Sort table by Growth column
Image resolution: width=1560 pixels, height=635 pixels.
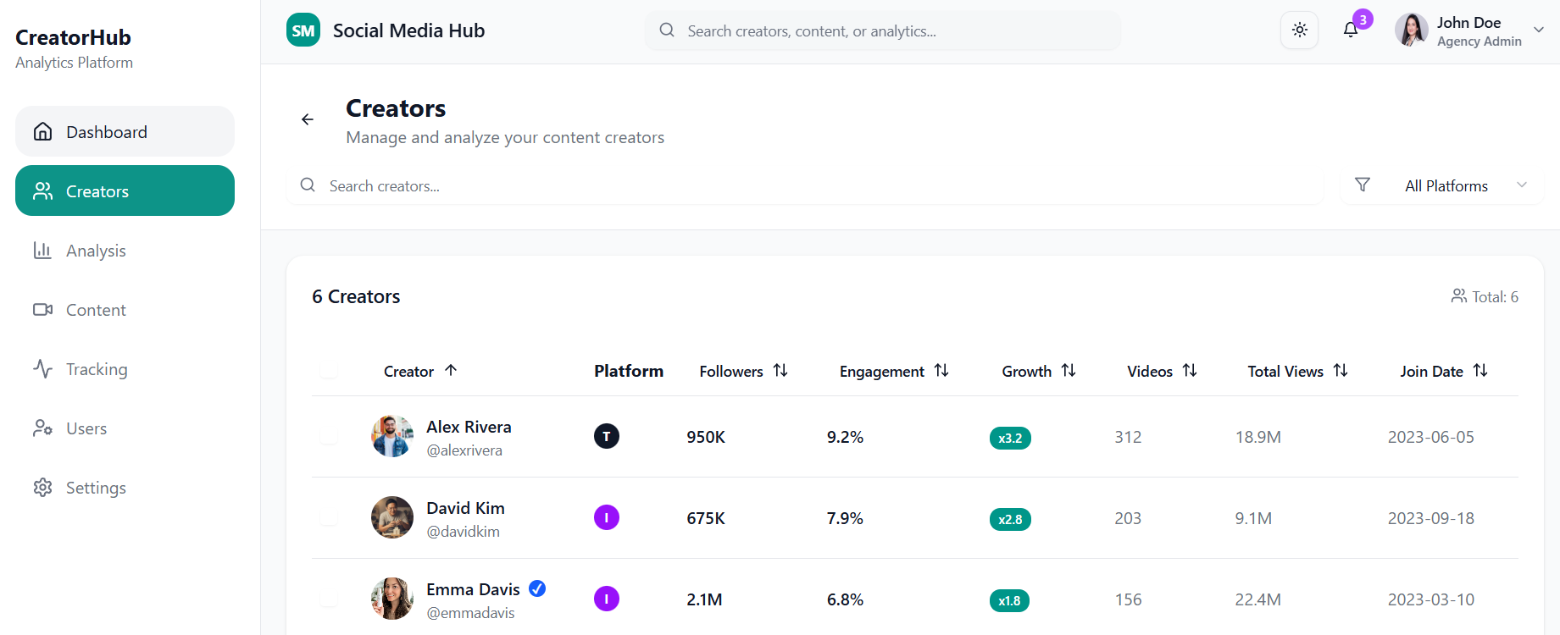click(1039, 371)
